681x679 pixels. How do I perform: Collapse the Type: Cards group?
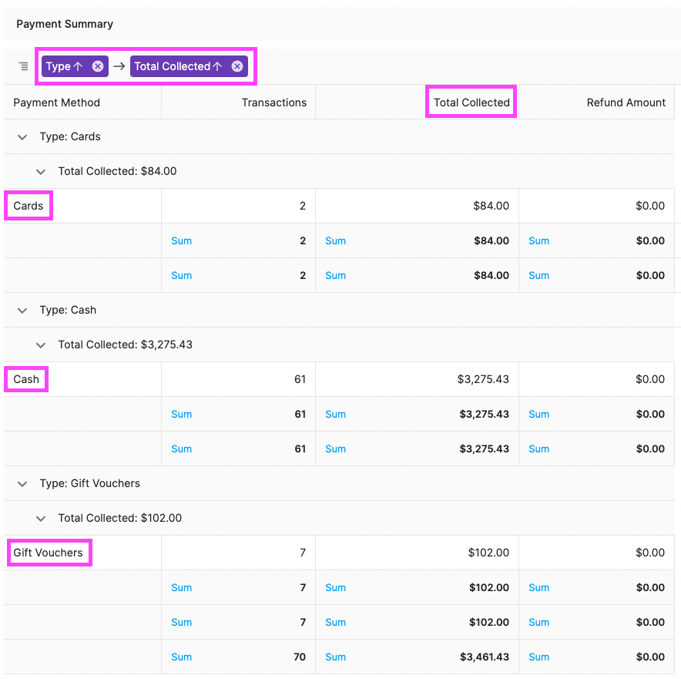22,137
